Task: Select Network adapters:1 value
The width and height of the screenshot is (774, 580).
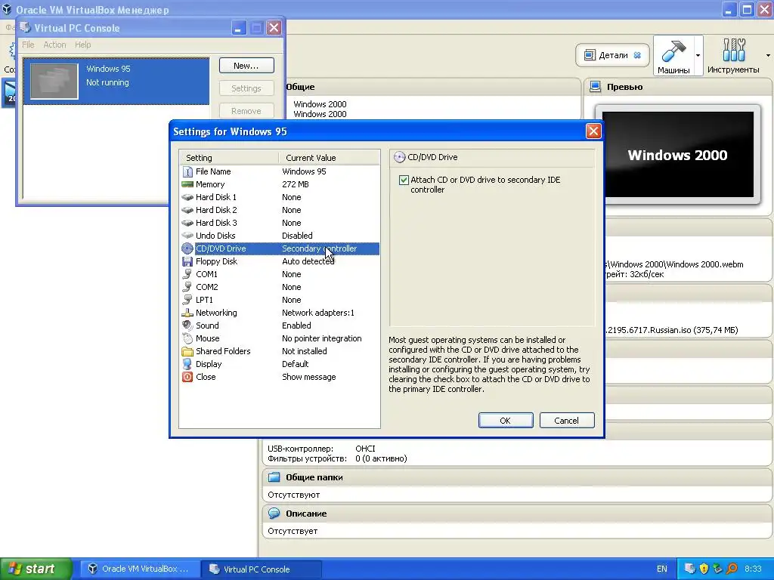Action: click(318, 313)
